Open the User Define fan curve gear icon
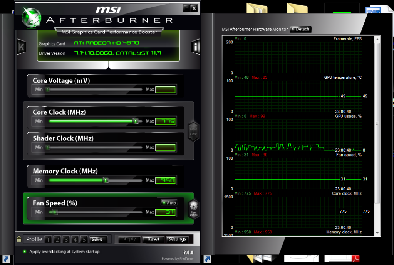This screenshot has height=265, width=394. 193,209
